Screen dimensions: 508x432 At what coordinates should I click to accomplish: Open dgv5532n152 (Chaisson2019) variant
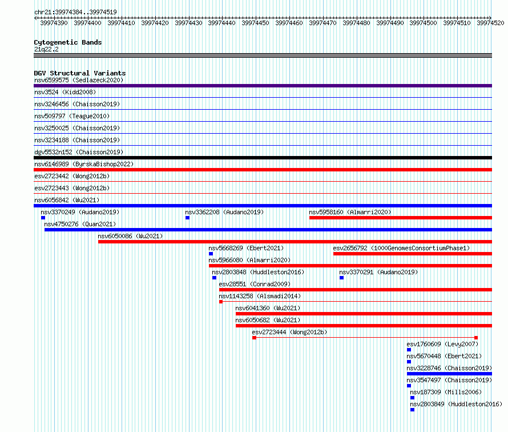click(x=79, y=152)
